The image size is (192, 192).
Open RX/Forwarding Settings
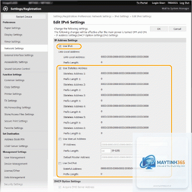[x=18, y=108]
